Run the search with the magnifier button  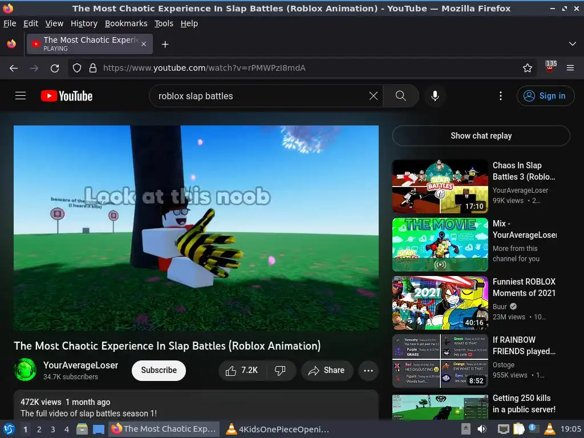click(x=401, y=96)
